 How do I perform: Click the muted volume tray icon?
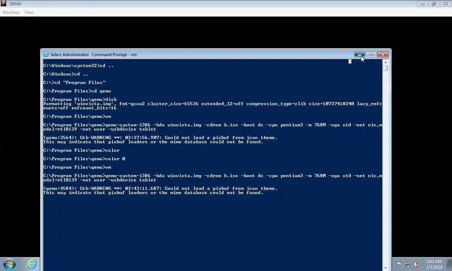tap(417, 264)
